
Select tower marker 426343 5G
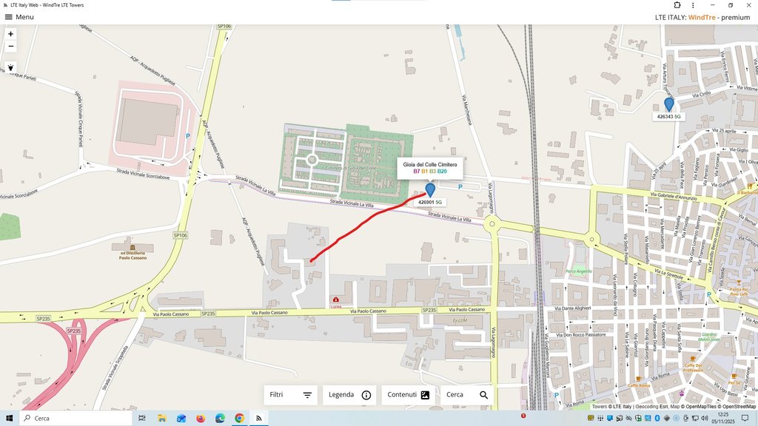click(x=668, y=105)
